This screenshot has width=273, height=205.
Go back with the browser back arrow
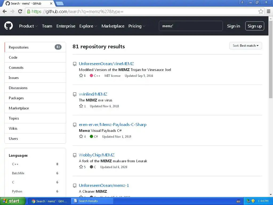coord(5,11)
